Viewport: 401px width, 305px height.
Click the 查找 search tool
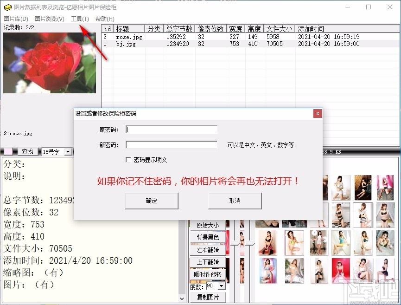point(27,151)
